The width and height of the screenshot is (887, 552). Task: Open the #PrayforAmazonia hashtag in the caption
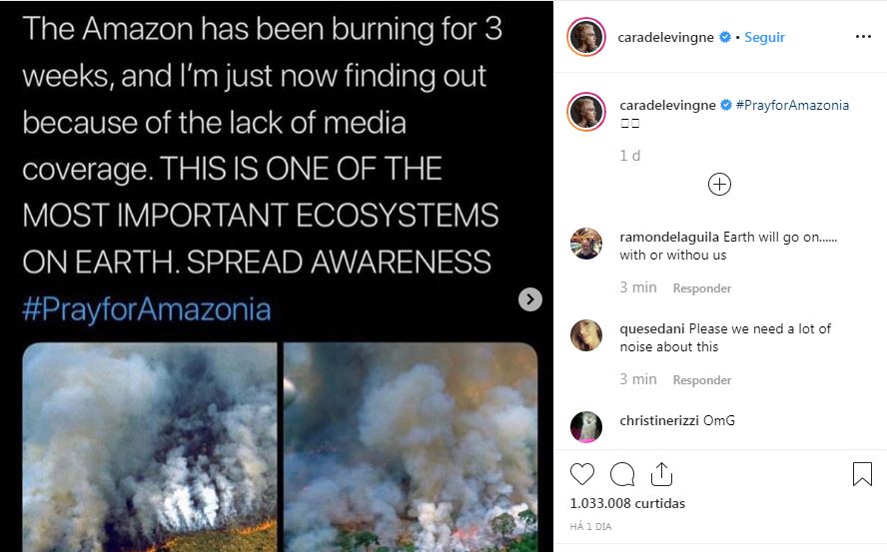(792, 105)
